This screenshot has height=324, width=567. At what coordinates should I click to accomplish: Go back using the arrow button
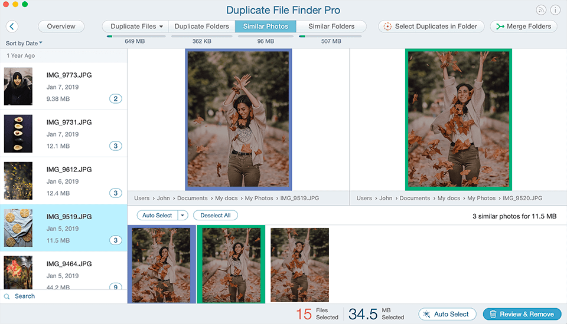pos(12,27)
